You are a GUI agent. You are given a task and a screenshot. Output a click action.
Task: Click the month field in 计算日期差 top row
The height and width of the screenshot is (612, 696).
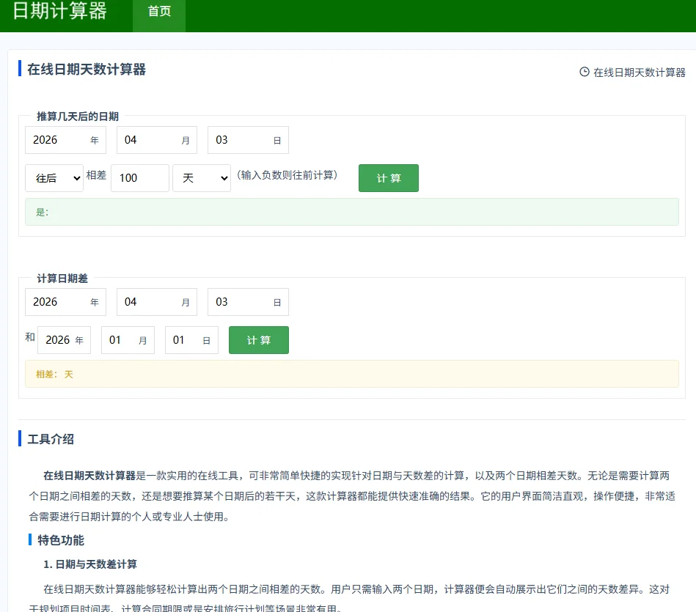click(156, 301)
